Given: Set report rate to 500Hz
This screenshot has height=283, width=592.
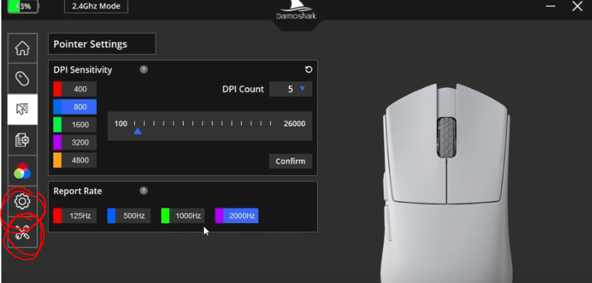Looking at the screenshot, I should pyautogui.click(x=129, y=216).
